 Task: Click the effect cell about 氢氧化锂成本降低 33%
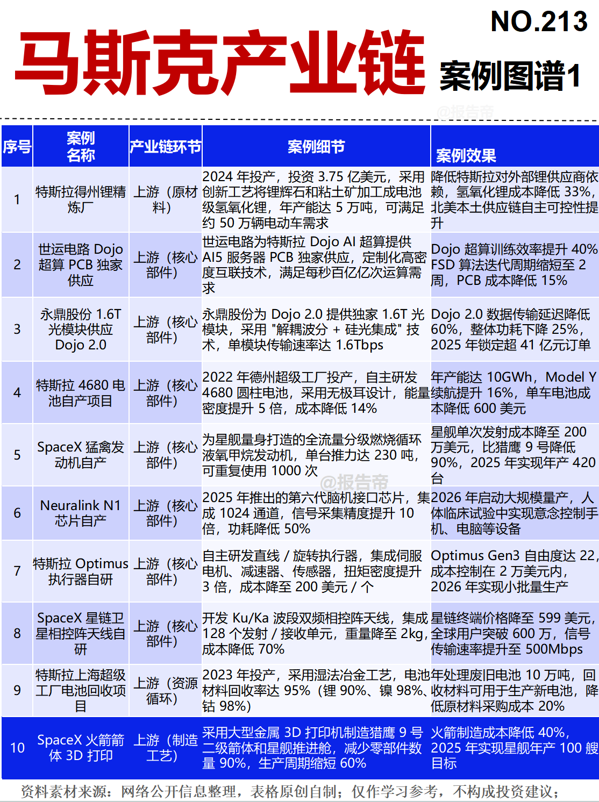point(515,199)
